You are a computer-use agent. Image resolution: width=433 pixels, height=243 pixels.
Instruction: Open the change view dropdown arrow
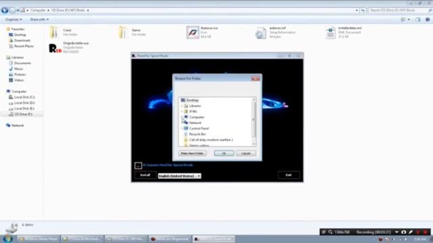point(409,20)
